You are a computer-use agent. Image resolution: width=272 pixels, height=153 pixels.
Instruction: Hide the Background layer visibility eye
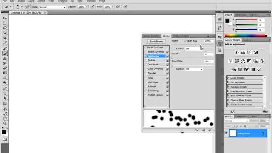226,133
